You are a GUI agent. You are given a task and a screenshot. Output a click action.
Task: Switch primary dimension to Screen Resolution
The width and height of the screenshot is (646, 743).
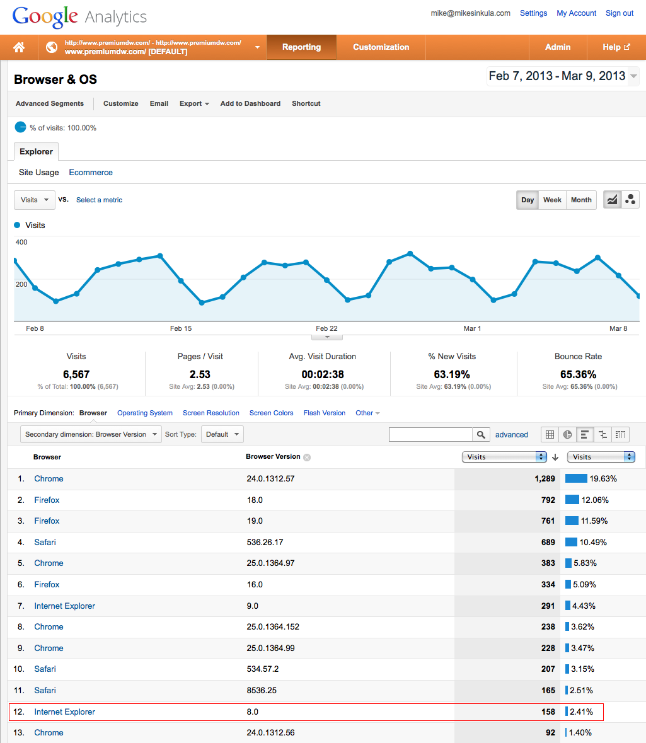211,413
